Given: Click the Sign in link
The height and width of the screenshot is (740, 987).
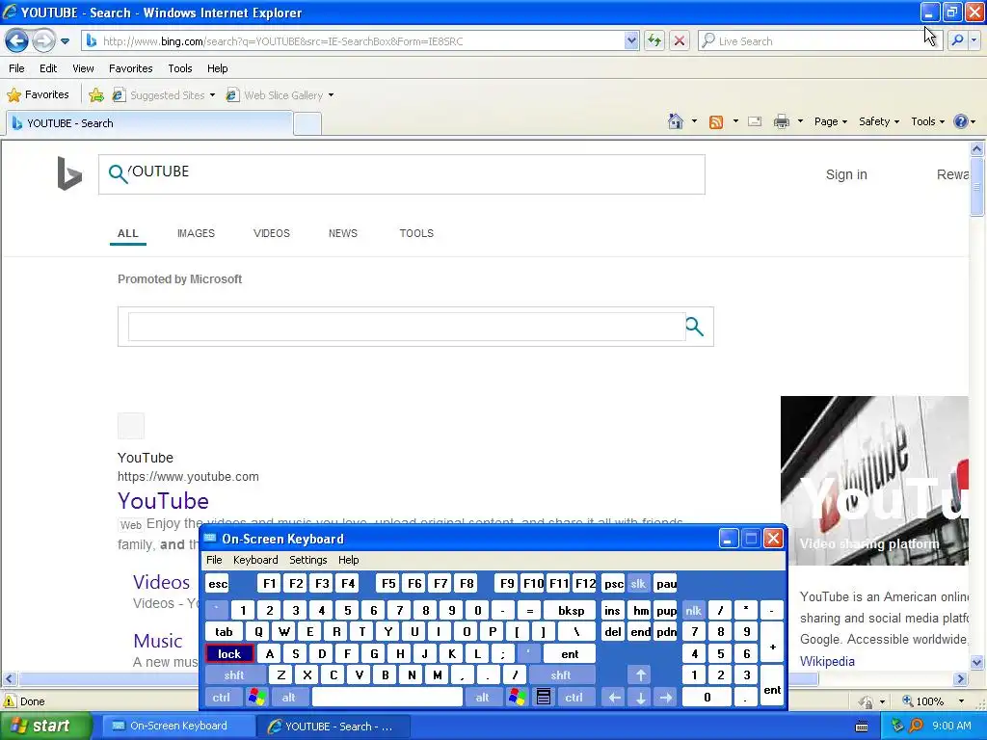Looking at the screenshot, I should (846, 175).
